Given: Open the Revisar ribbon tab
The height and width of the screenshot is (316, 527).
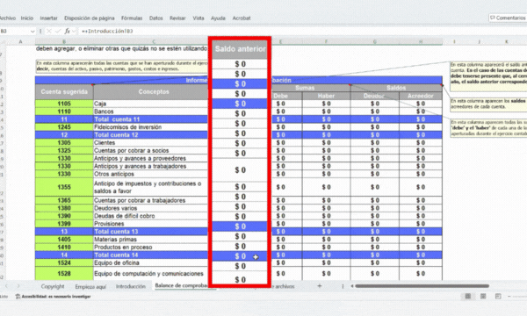Looking at the screenshot, I should (x=177, y=18).
